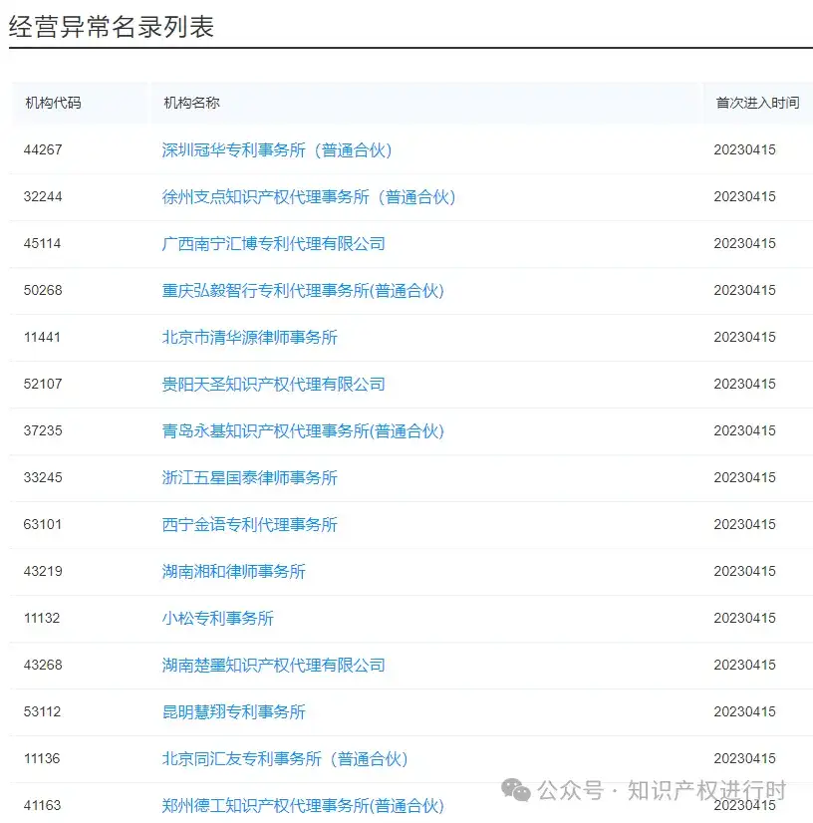Open 北京市清华源律师事务所 link
This screenshot has width=813, height=823.
coord(249,337)
